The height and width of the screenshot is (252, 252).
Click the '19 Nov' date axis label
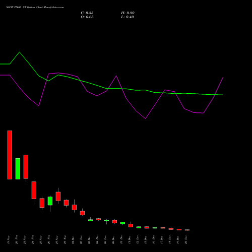(9, 240)
